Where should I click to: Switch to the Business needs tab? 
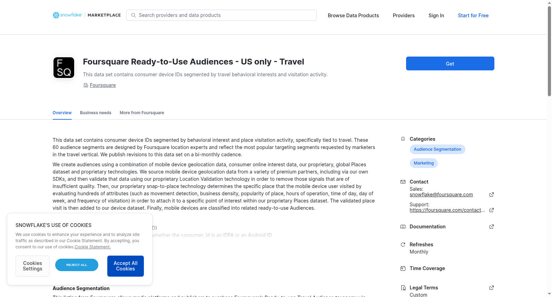click(x=96, y=113)
